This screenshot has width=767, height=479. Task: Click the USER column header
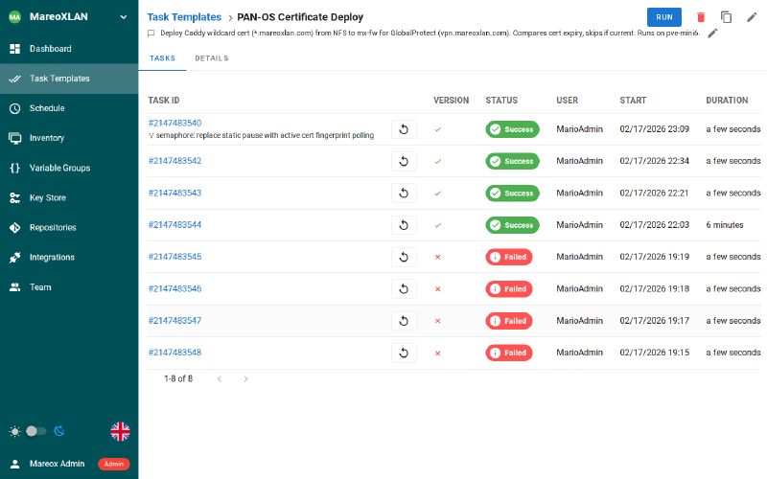[567, 101]
